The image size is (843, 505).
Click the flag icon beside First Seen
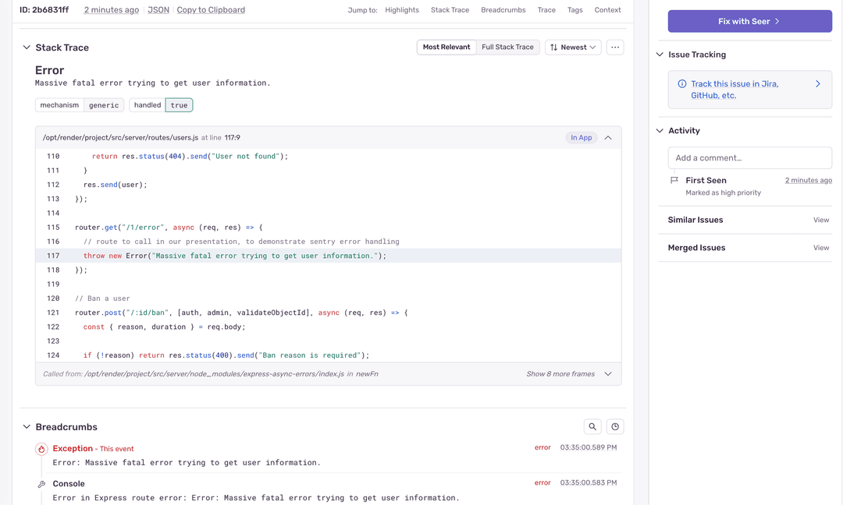(673, 182)
